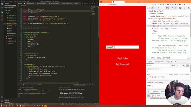Expand the public folder in Explorer
The width and height of the screenshot is (191, 107).
9,11
